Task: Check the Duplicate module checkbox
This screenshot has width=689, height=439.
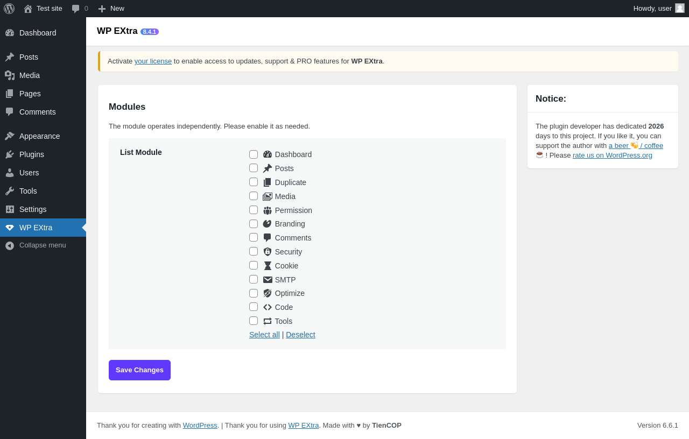Action: click(x=254, y=182)
